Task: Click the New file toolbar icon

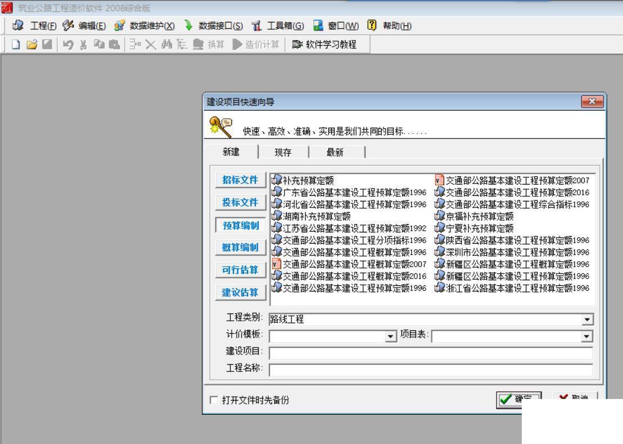Action: click(16, 44)
